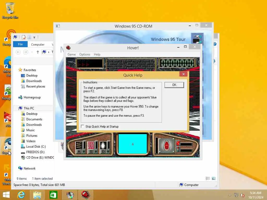This screenshot has height=200, width=267.
Task: Select Pictures folder in navigation pane
Action: (x=32, y=135)
